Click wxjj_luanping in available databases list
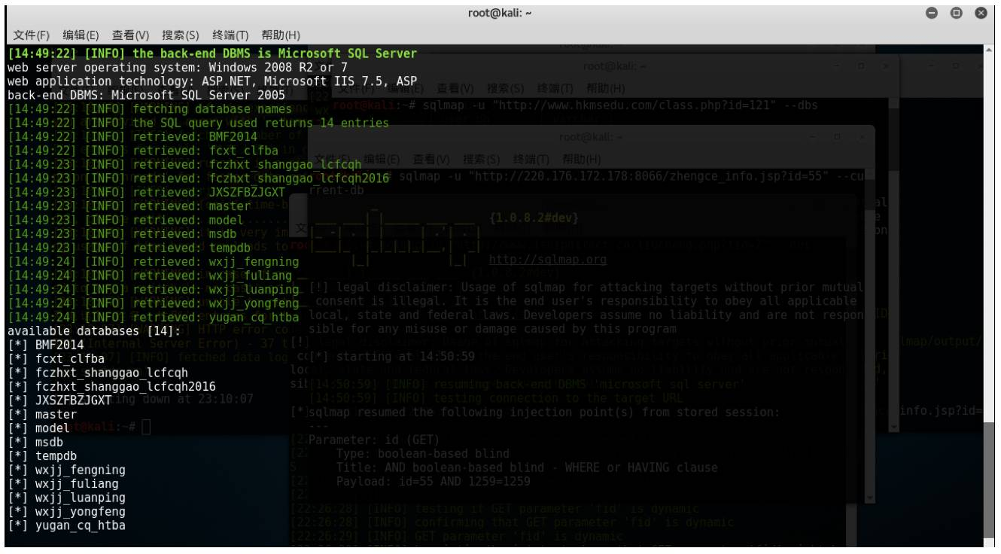The image size is (1001, 554). (80, 498)
